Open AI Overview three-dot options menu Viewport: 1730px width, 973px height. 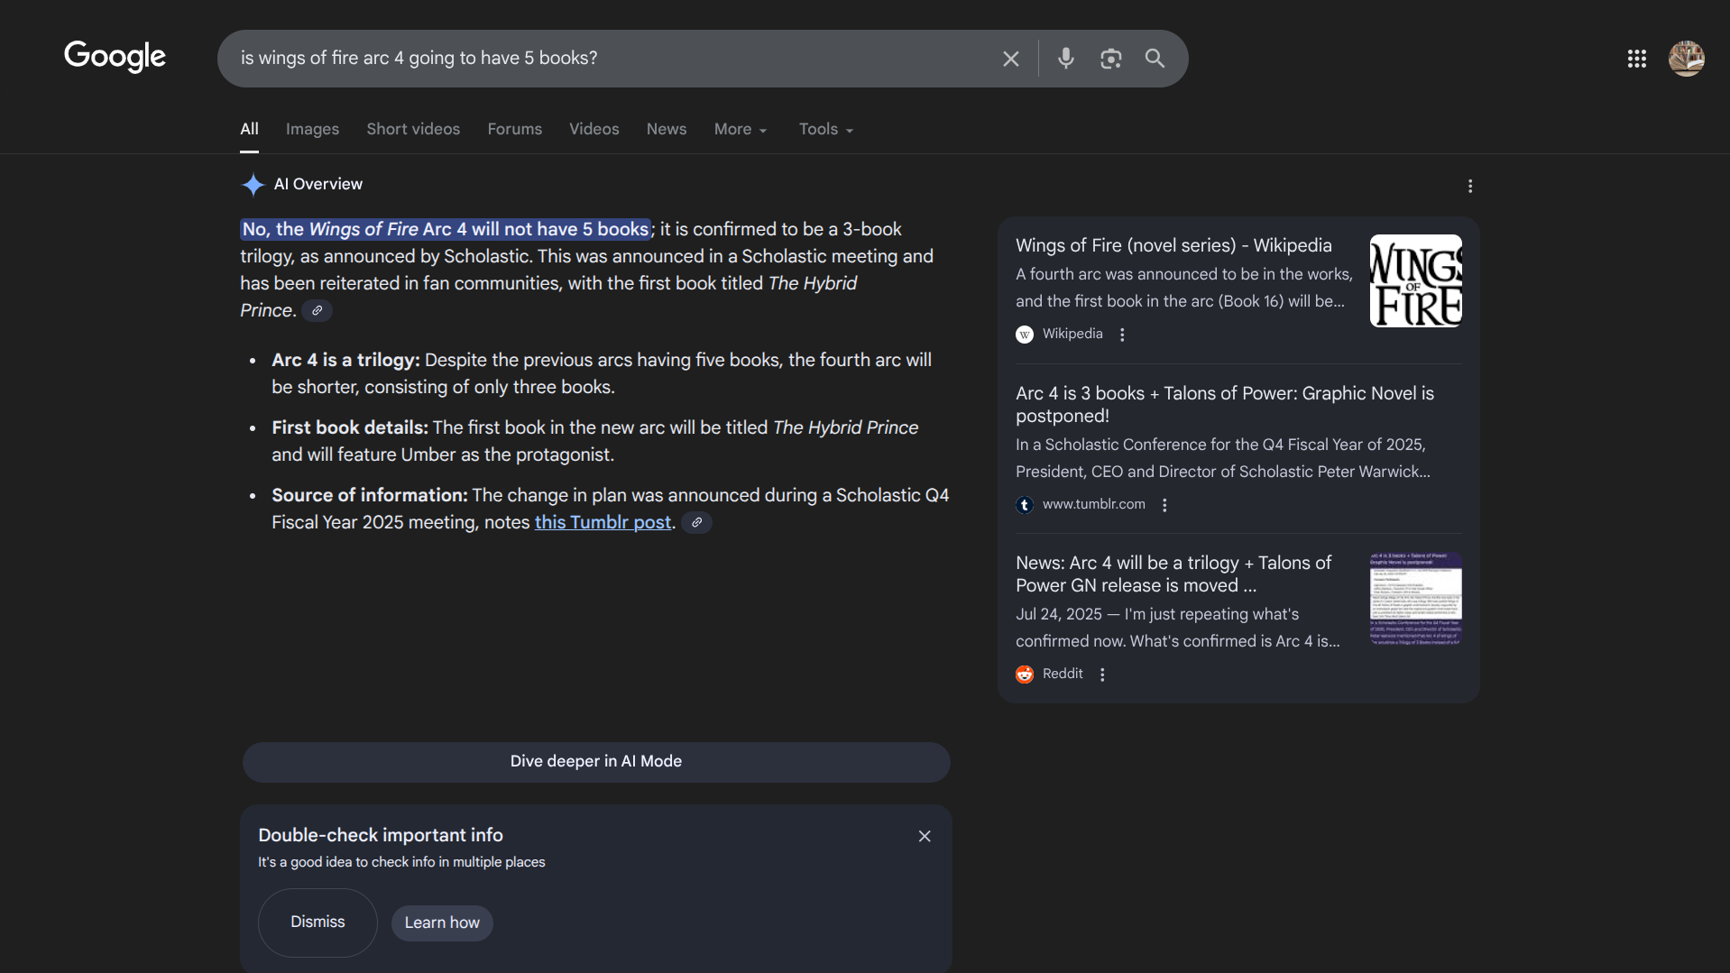coord(1469,186)
